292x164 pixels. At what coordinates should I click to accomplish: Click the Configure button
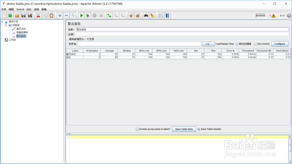pos(280,44)
